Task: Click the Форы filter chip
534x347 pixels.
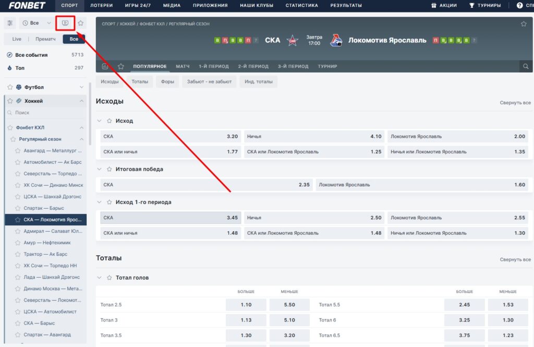Action: (x=167, y=81)
